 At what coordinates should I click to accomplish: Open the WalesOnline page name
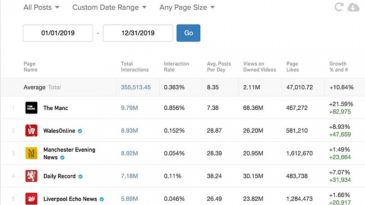coord(59,131)
